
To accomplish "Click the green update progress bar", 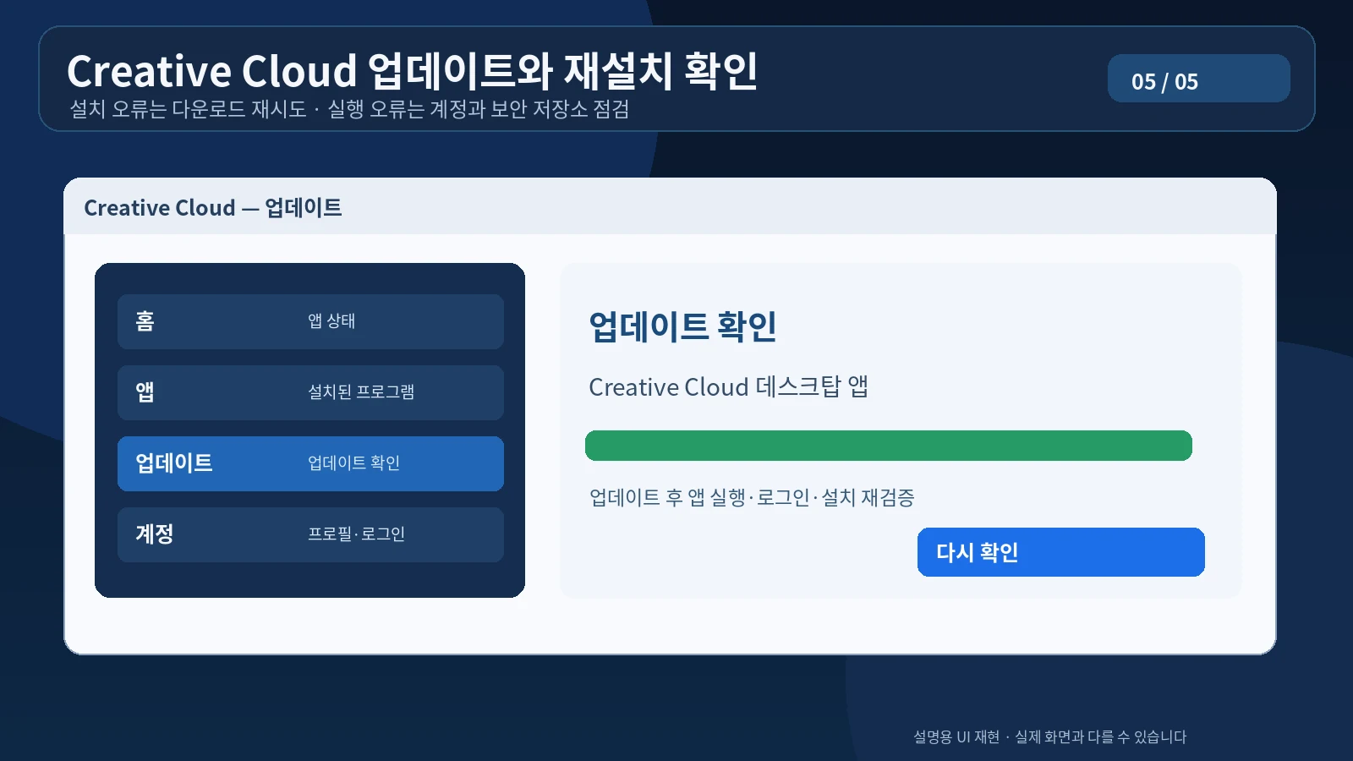I will click(888, 446).
